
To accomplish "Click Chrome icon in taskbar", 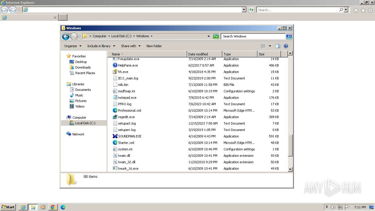I will click(53, 207).
